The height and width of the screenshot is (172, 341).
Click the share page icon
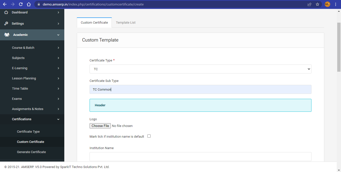tap(309, 4)
